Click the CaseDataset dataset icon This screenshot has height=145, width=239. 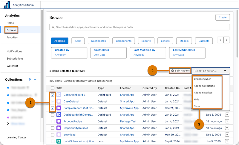(59, 101)
